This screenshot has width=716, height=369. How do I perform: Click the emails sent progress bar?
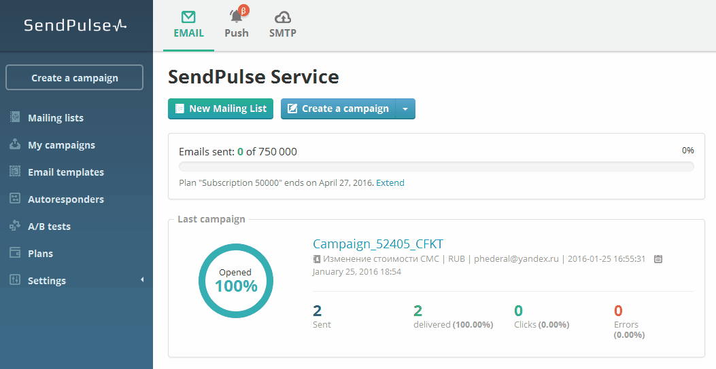(436, 166)
